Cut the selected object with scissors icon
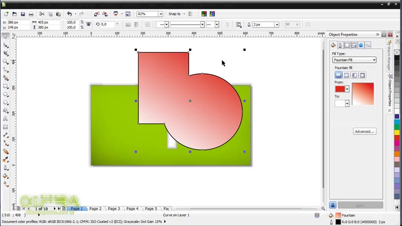Viewport: 402px width, 226px height. [x=42, y=14]
